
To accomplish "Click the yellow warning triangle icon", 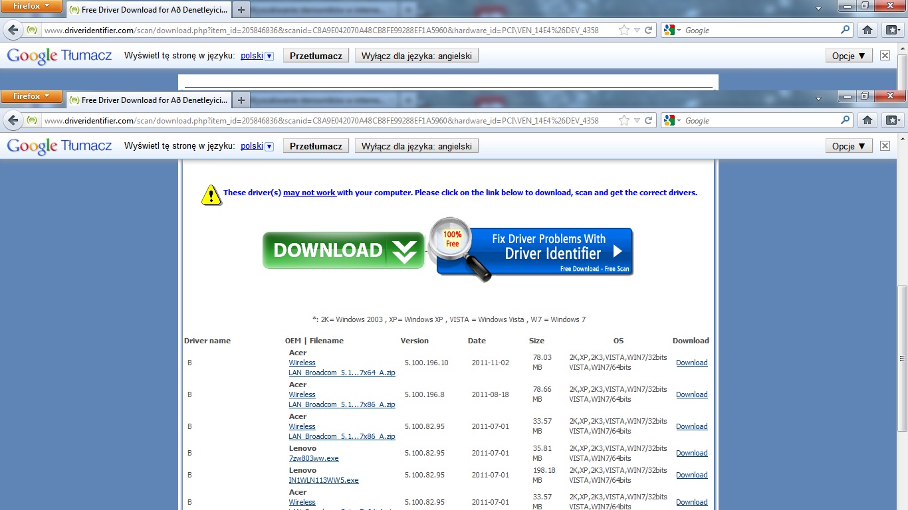I will (211, 195).
